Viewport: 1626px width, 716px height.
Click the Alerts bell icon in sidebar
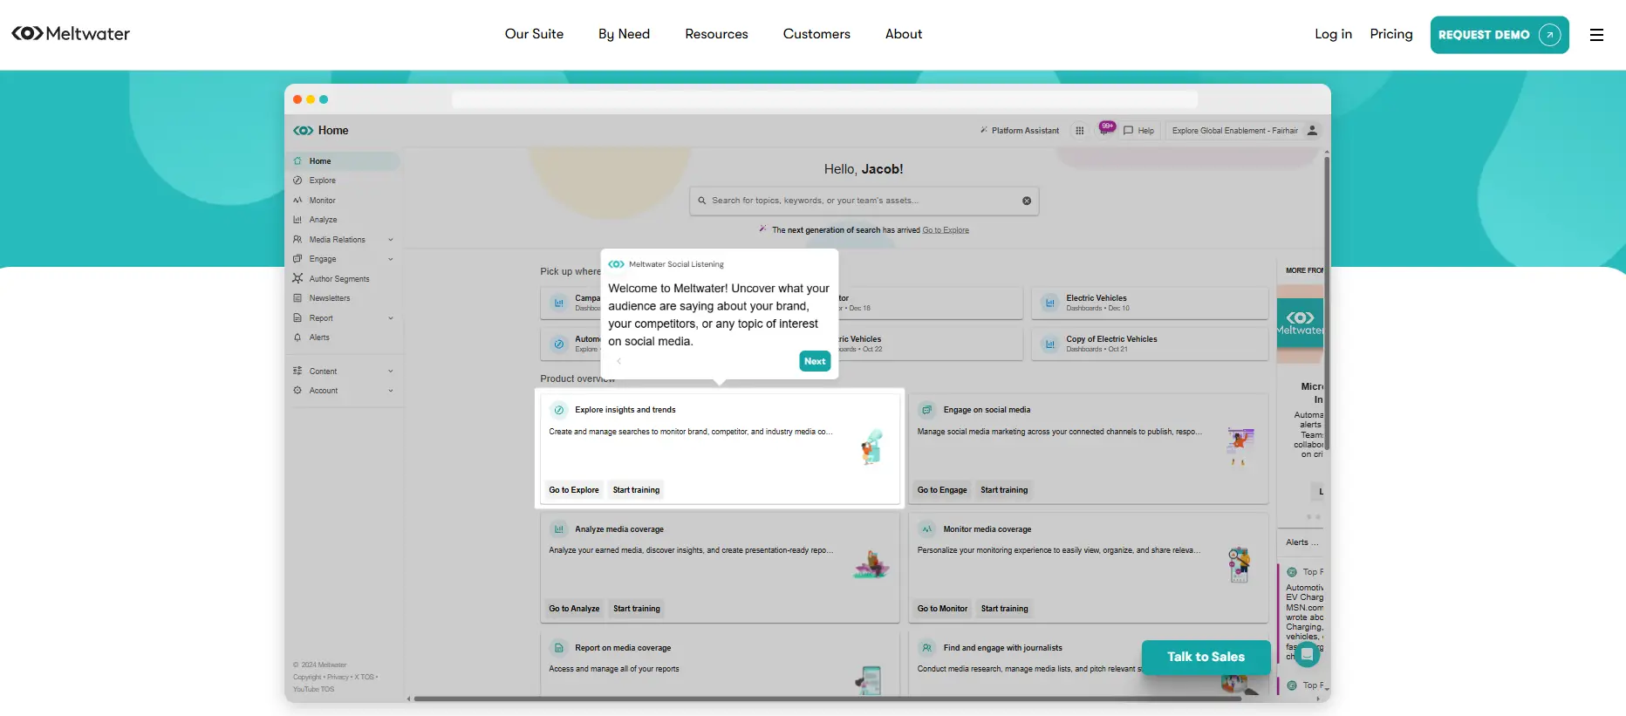[297, 338]
